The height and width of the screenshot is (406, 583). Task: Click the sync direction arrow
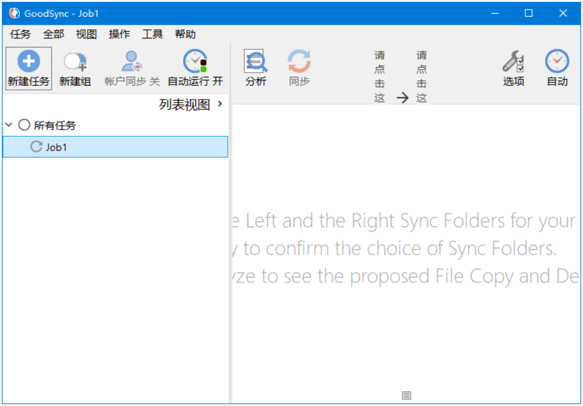click(402, 98)
